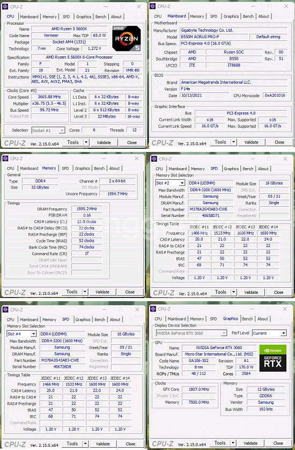Click the Max TDP 65.0 W value
The height and width of the screenshot is (450, 295).
[99, 35]
